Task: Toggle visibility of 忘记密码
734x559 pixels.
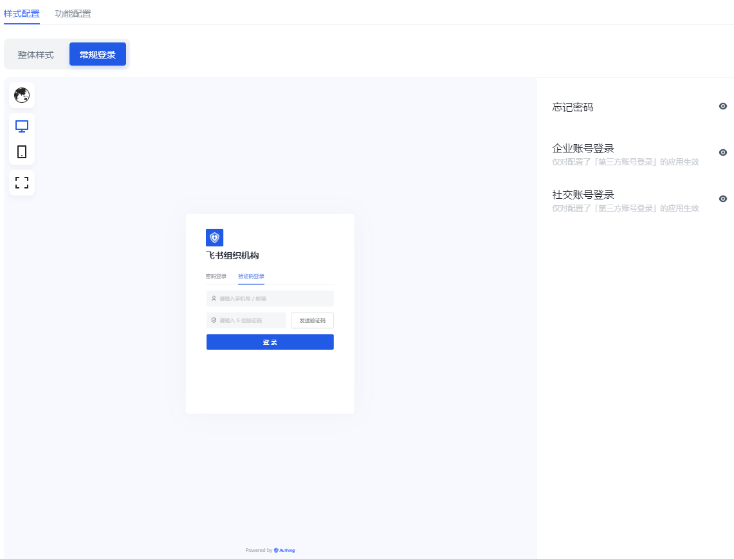Action: [x=722, y=107]
